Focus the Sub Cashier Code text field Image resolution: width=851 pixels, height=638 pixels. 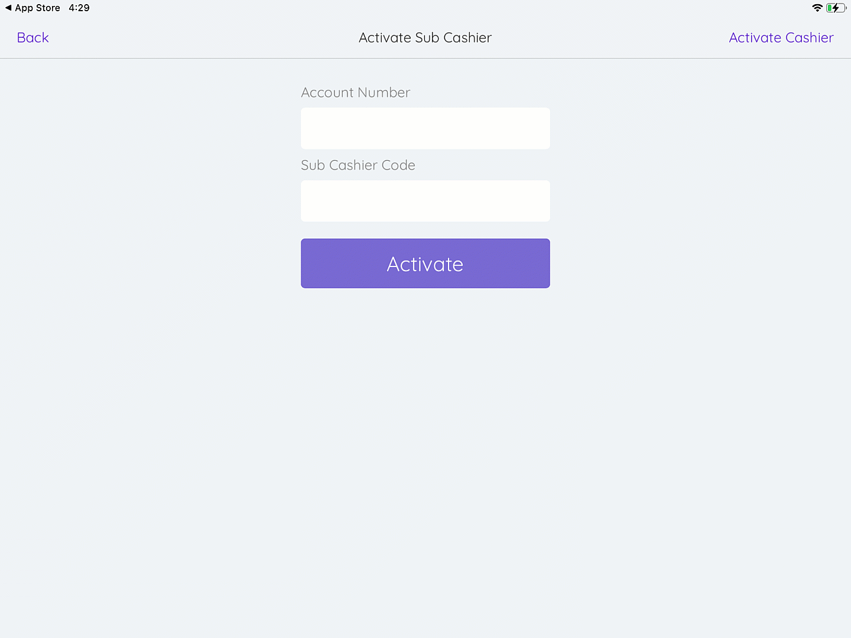coord(425,201)
